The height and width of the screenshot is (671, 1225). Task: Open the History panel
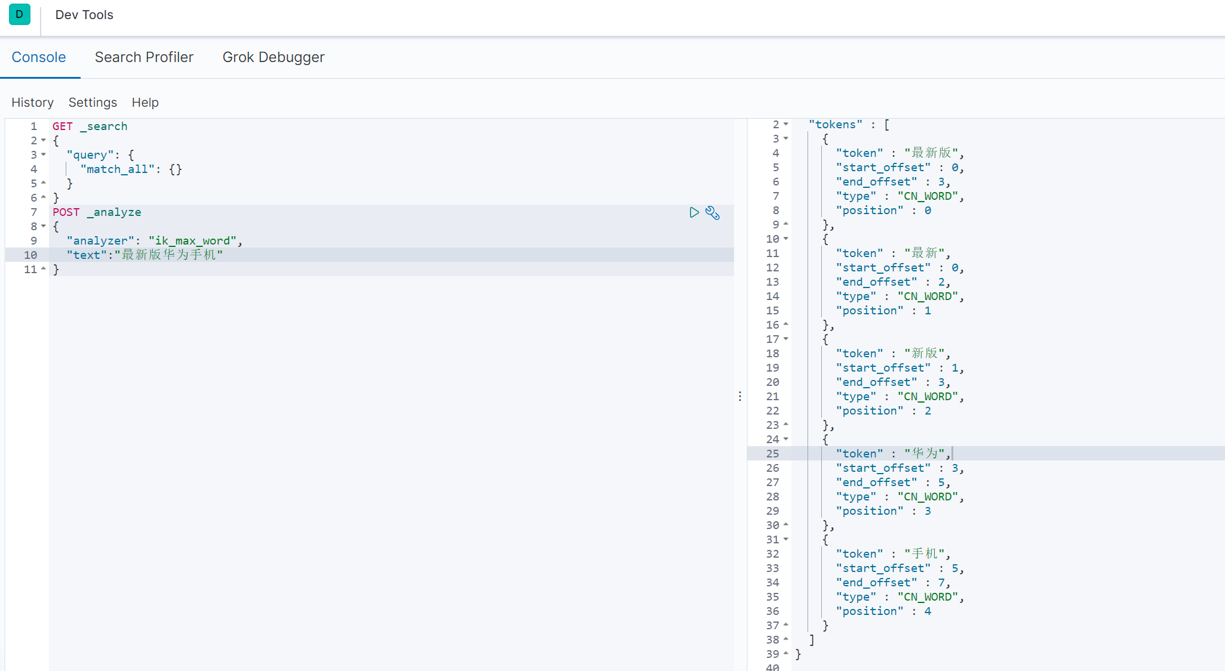pos(32,103)
